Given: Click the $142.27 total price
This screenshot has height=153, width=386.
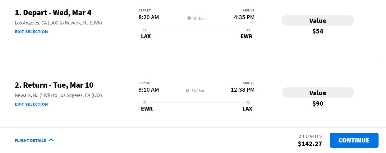Looking at the screenshot, I should pos(310,144).
